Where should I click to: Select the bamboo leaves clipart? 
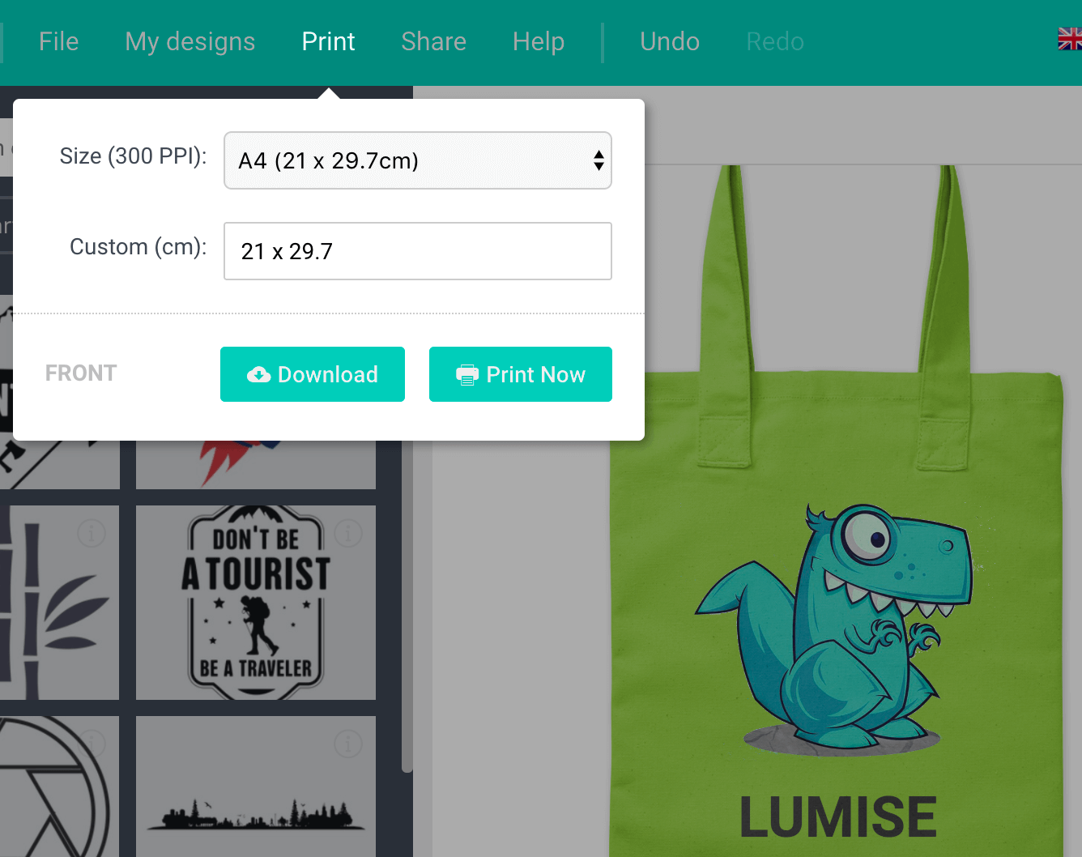59,603
